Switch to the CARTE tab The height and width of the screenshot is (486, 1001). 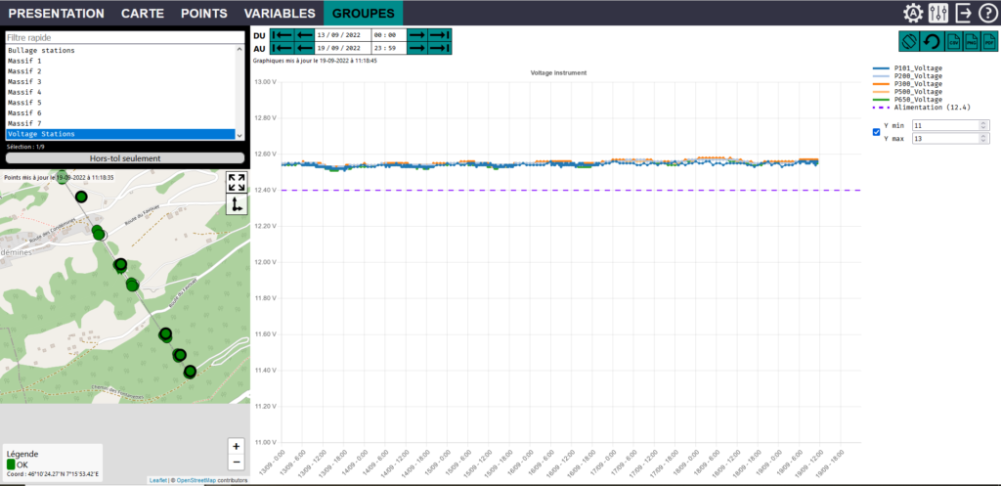[143, 13]
